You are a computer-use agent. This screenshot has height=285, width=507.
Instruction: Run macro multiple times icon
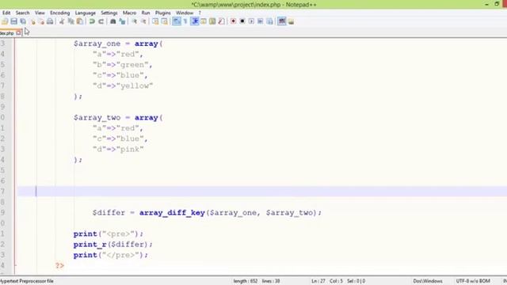point(261,21)
